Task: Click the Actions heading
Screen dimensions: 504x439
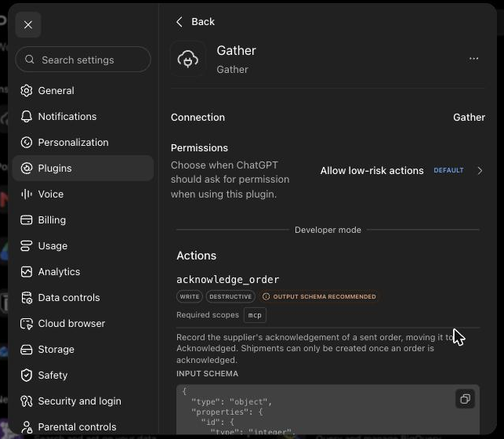Action: [x=197, y=256]
